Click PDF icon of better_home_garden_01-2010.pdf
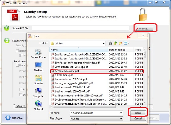The height and width of the screenshot is (125, 171). tap(53, 83)
